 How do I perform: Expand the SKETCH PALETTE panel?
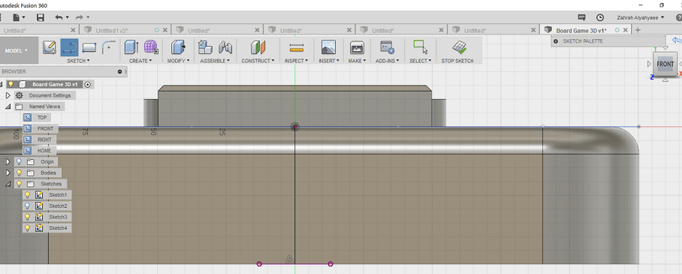tap(556, 41)
